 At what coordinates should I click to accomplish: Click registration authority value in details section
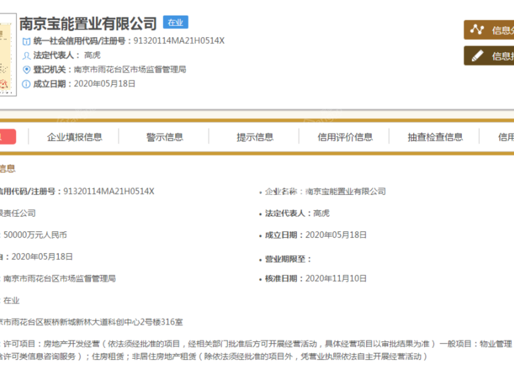pos(60,278)
